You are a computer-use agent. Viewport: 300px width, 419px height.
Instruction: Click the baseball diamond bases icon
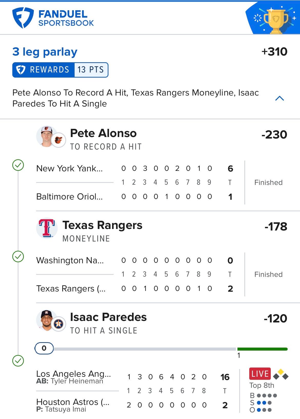point(281,374)
